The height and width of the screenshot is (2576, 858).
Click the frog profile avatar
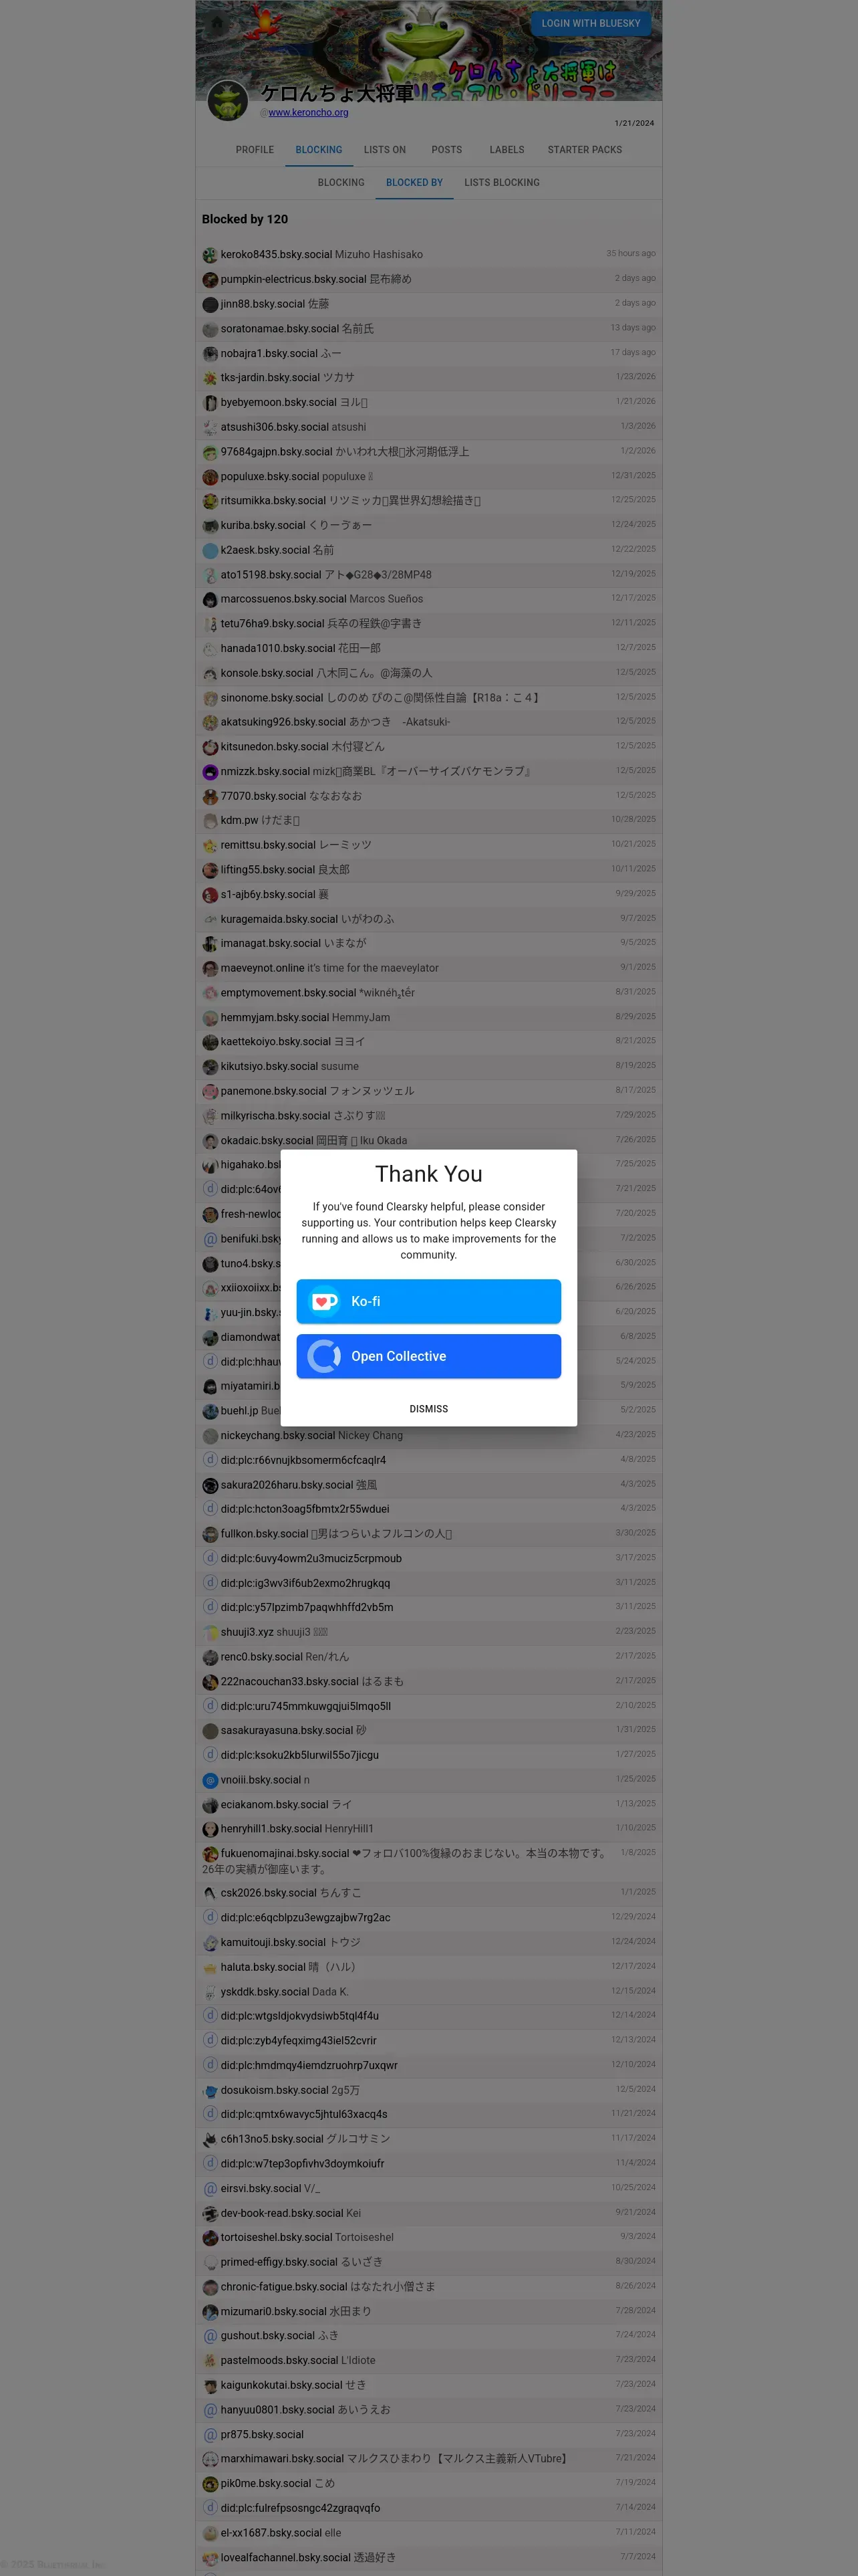[228, 100]
